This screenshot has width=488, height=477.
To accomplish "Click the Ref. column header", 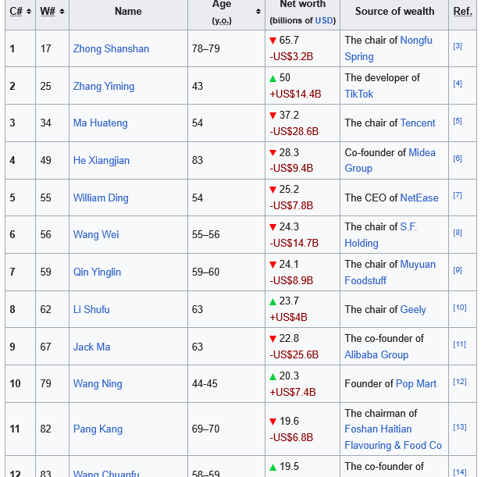I will (x=463, y=12).
